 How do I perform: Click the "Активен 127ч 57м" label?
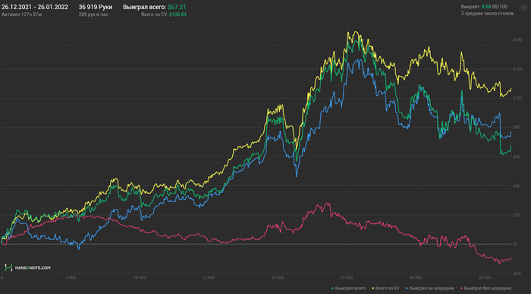click(22, 14)
